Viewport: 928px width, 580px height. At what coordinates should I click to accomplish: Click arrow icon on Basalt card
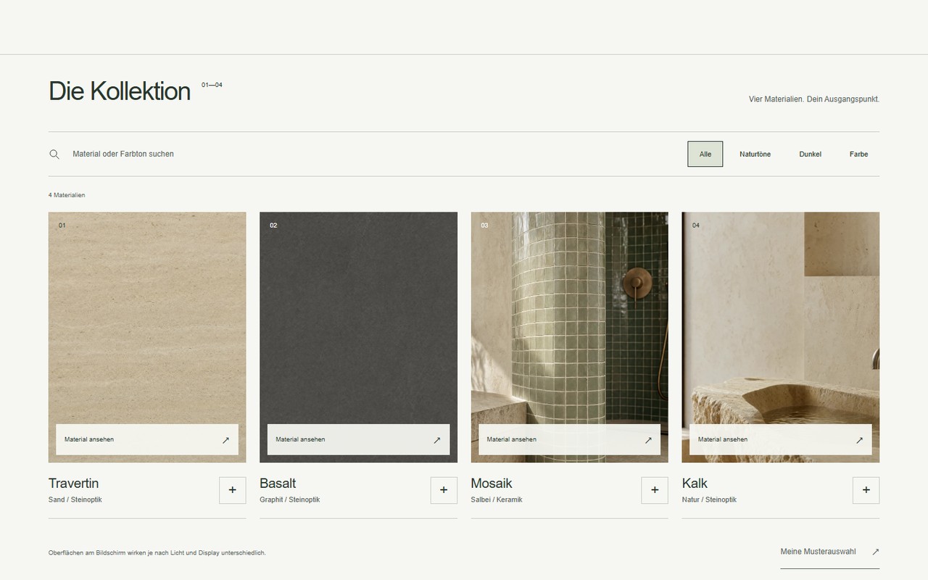click(436, 440)
